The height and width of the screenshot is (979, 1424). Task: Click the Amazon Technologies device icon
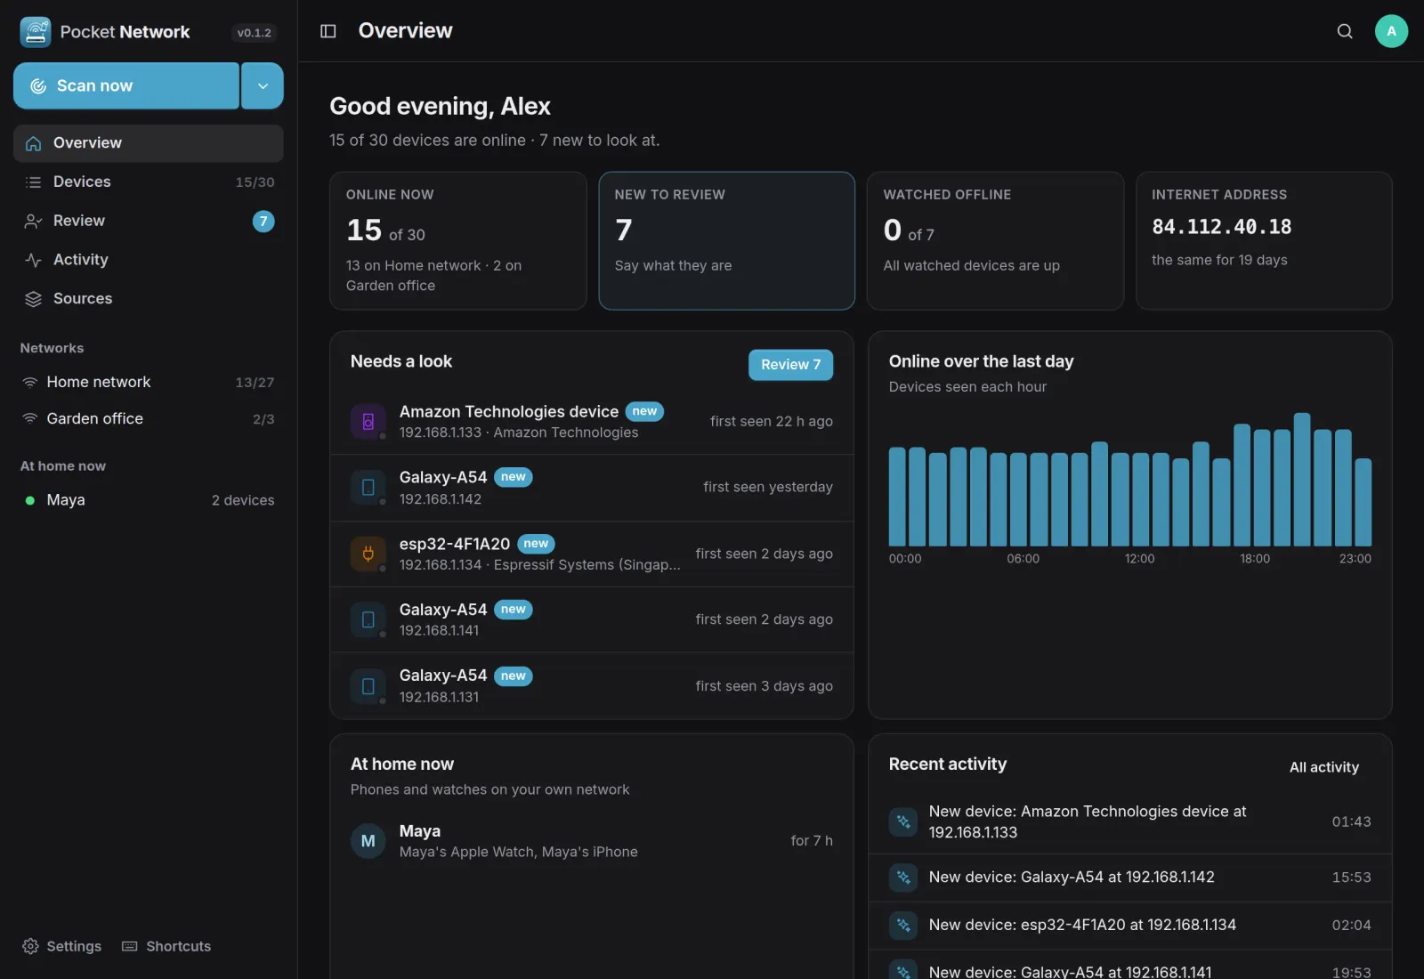tap(368, 422)
